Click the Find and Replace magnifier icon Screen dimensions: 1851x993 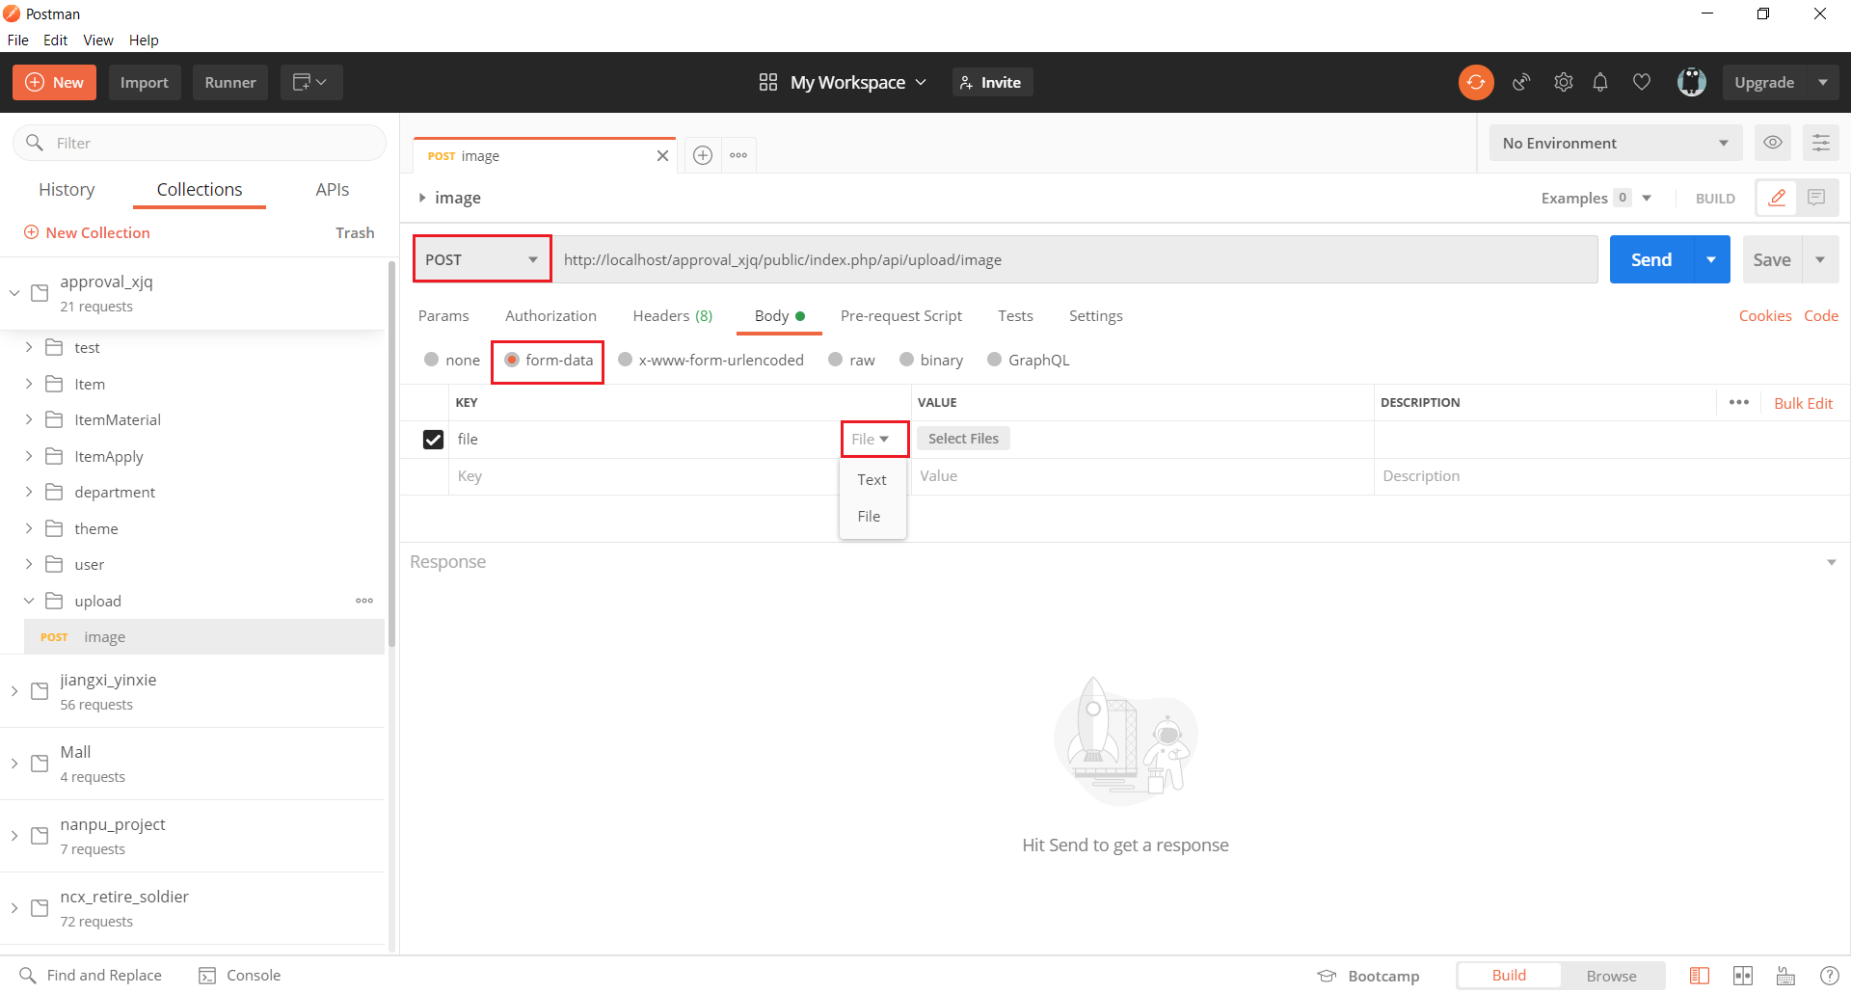[28, 976]
